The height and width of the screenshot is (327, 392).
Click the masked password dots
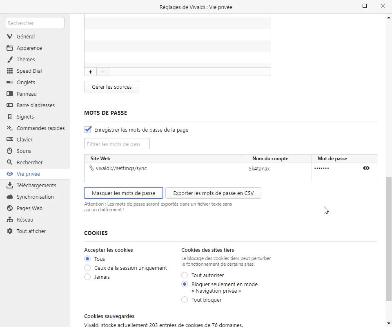[321, 168]
